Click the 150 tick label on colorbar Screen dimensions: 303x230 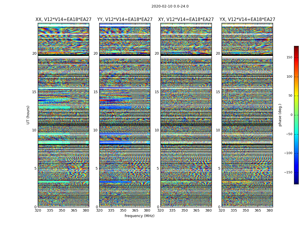click(x=289, y=57)
